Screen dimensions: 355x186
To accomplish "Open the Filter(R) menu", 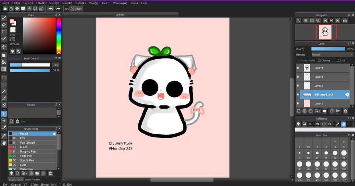I will (41, 3).
